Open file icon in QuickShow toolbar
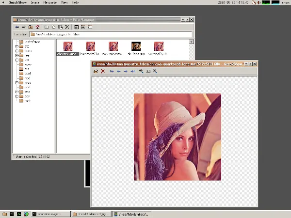 96,71
